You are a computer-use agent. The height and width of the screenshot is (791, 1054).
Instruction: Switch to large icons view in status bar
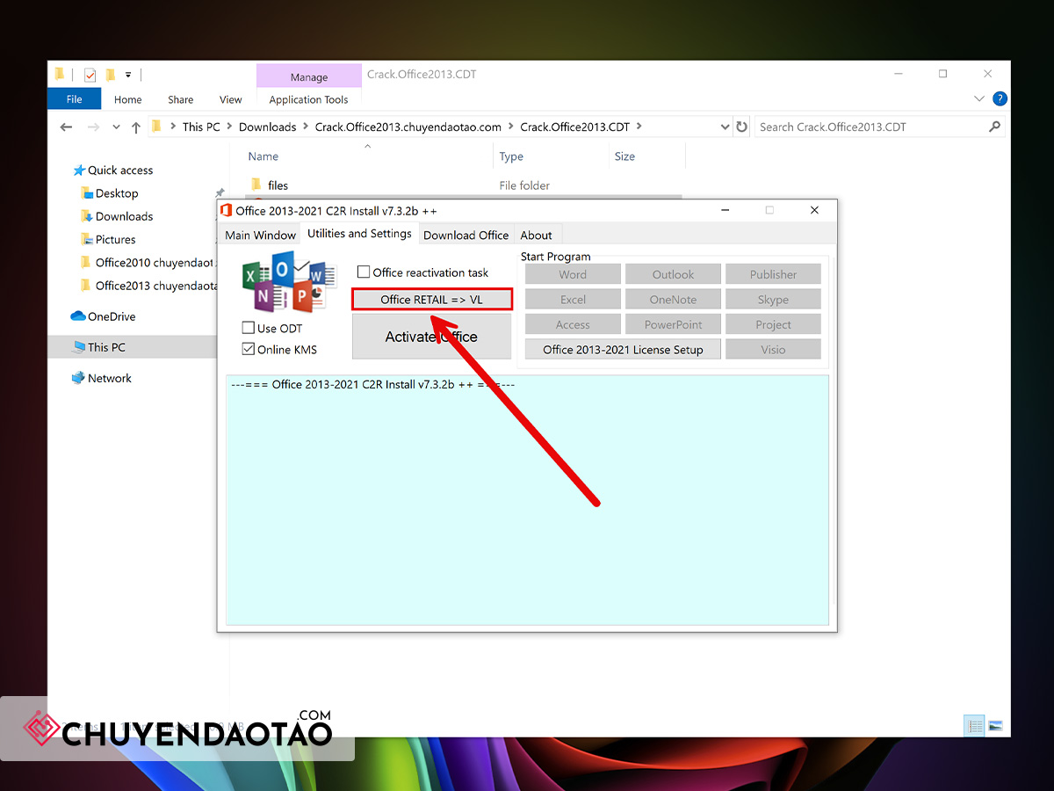point(995,726)
